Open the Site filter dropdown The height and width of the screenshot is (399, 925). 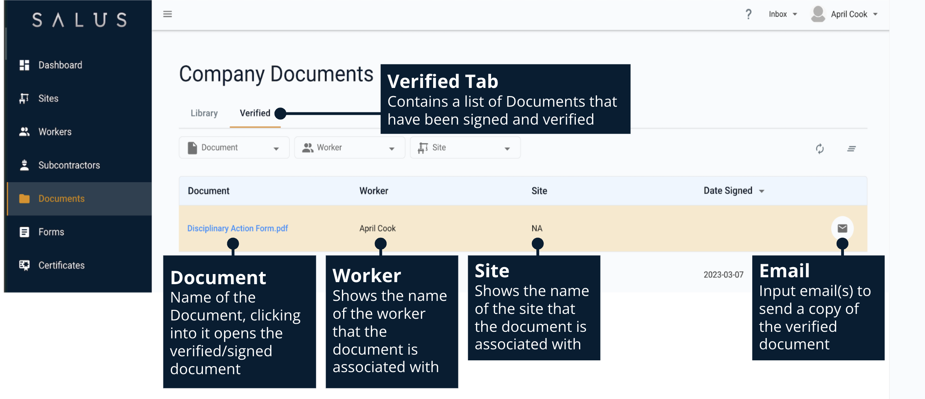pos(465,147)
